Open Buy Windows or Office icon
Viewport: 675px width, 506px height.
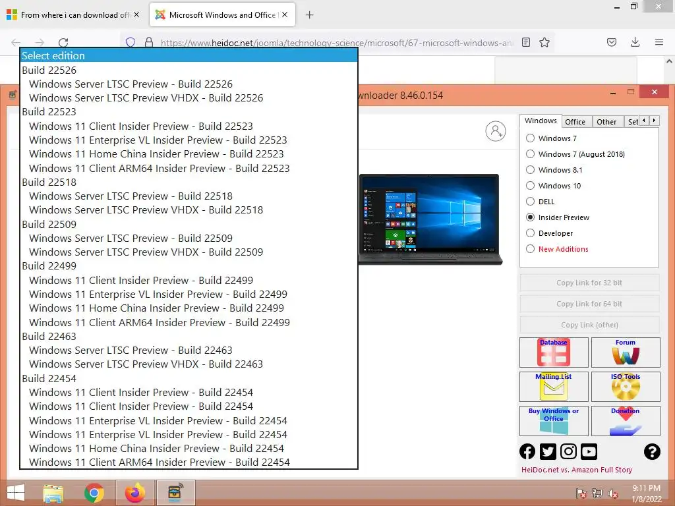pyautogui.click(x=554, y=421)
